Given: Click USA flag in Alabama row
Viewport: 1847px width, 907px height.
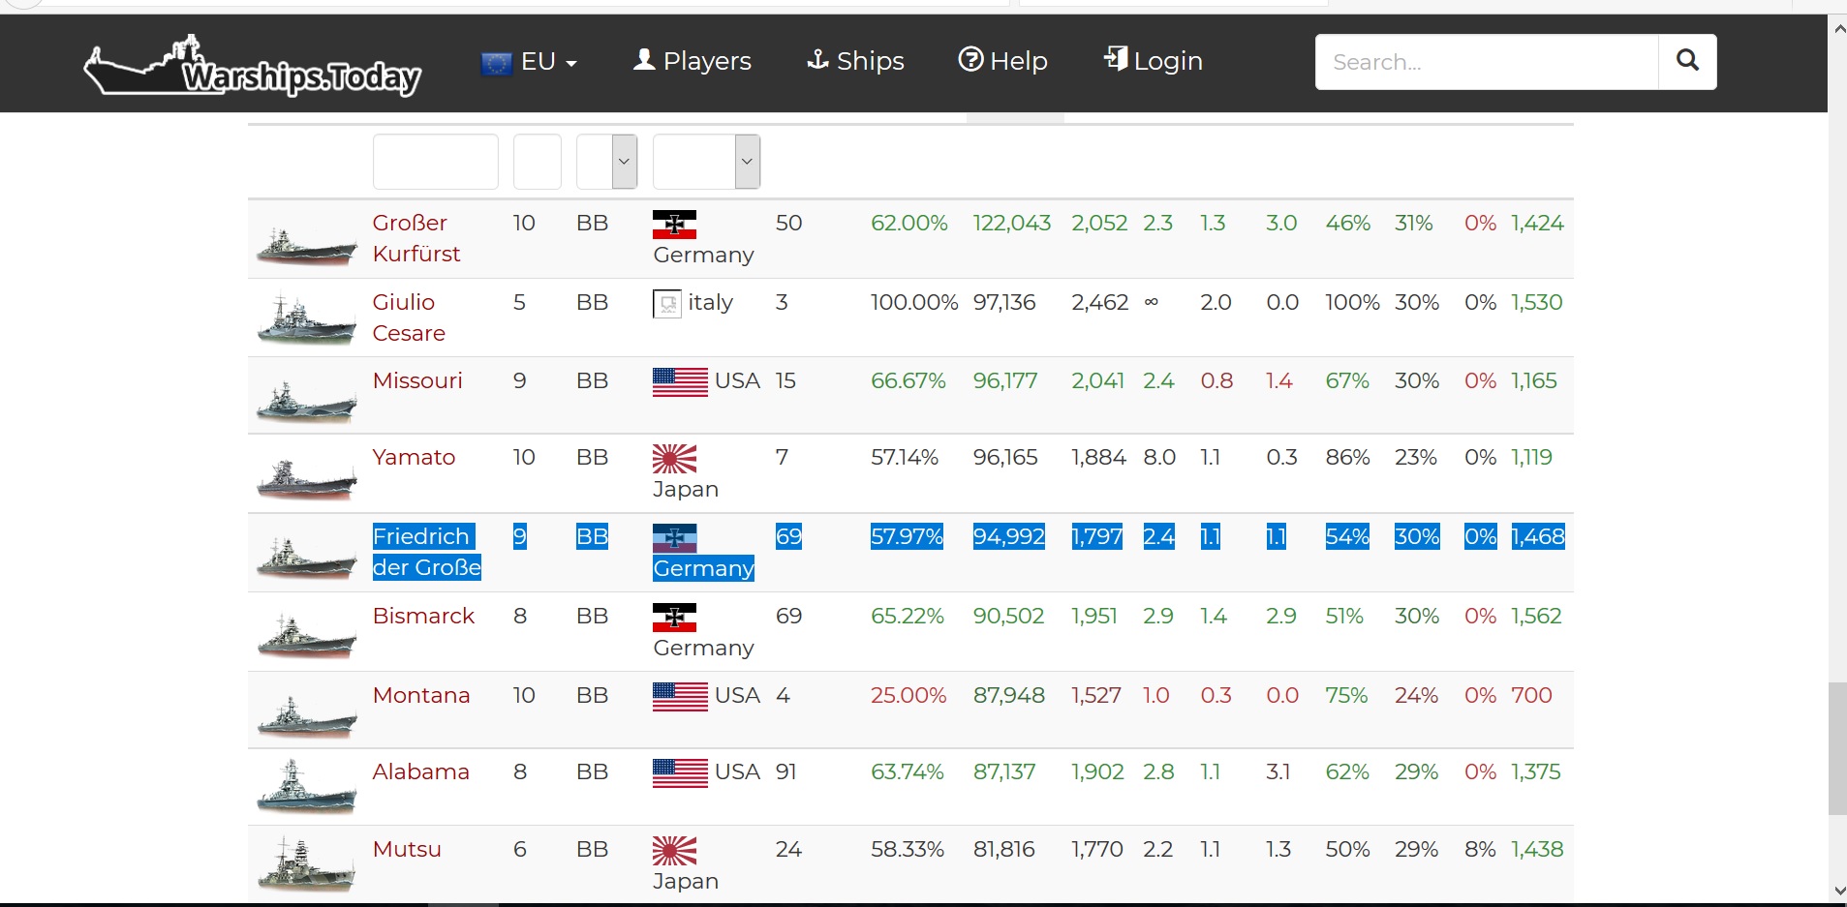Looking at the screenshot, I should [x=680, y=773].
